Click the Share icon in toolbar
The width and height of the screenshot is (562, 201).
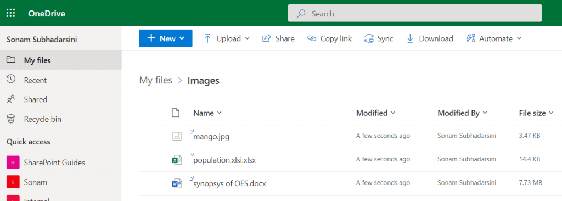pyautogui.click(x=266, y=38)
